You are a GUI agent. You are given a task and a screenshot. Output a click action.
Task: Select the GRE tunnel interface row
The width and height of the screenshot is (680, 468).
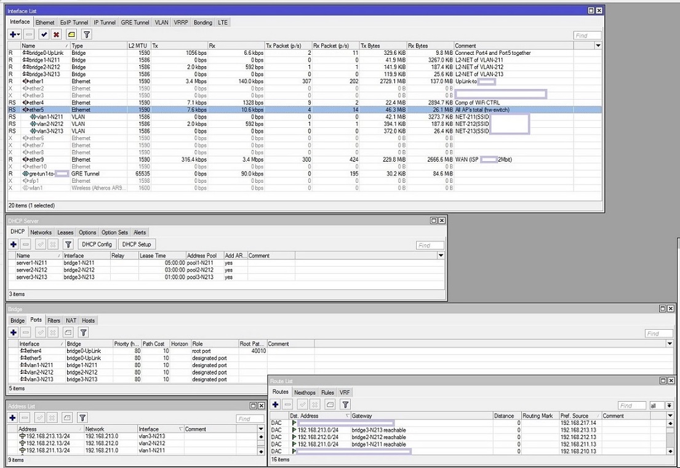click(x=305, y=174)
